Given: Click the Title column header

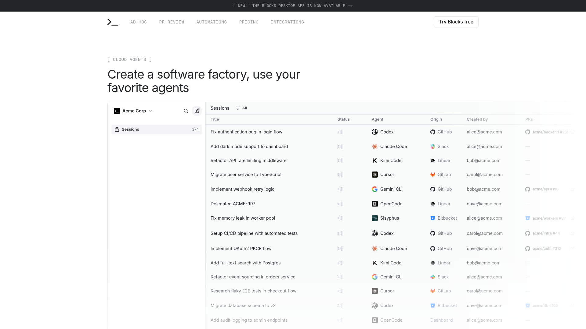Looking at the screenshot, I should (x=215, y=119).
